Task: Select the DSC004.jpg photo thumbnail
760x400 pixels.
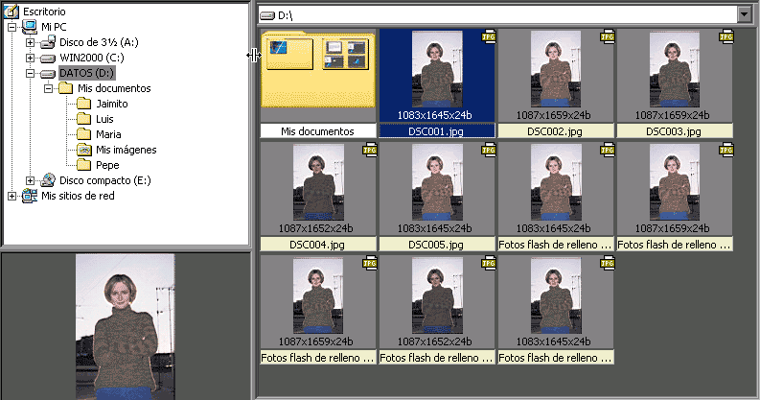Action: pyautogui.click(x=318, y=182)
